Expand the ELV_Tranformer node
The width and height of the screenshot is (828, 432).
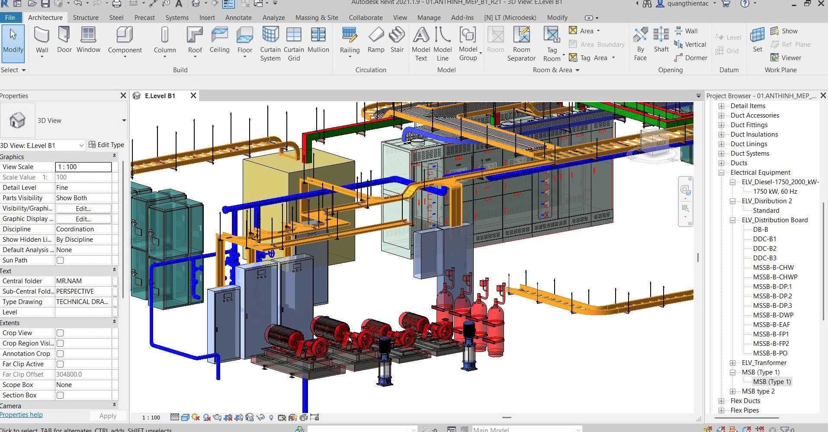pos(732,363)
